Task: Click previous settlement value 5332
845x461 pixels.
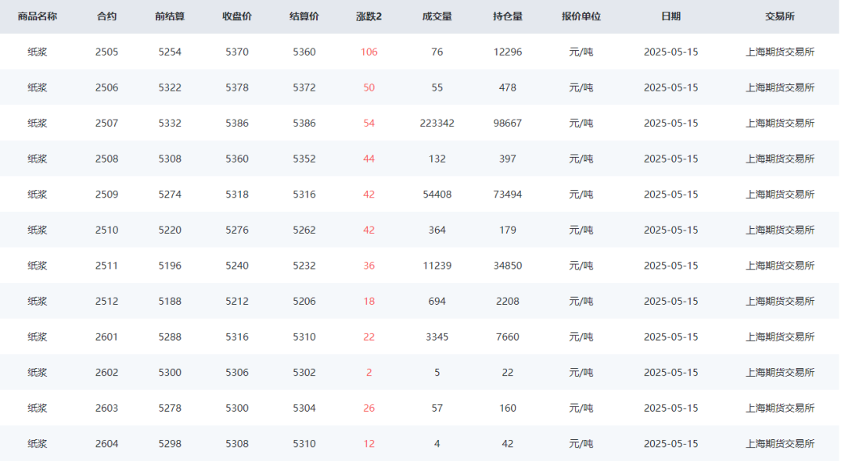Action: 170,123
